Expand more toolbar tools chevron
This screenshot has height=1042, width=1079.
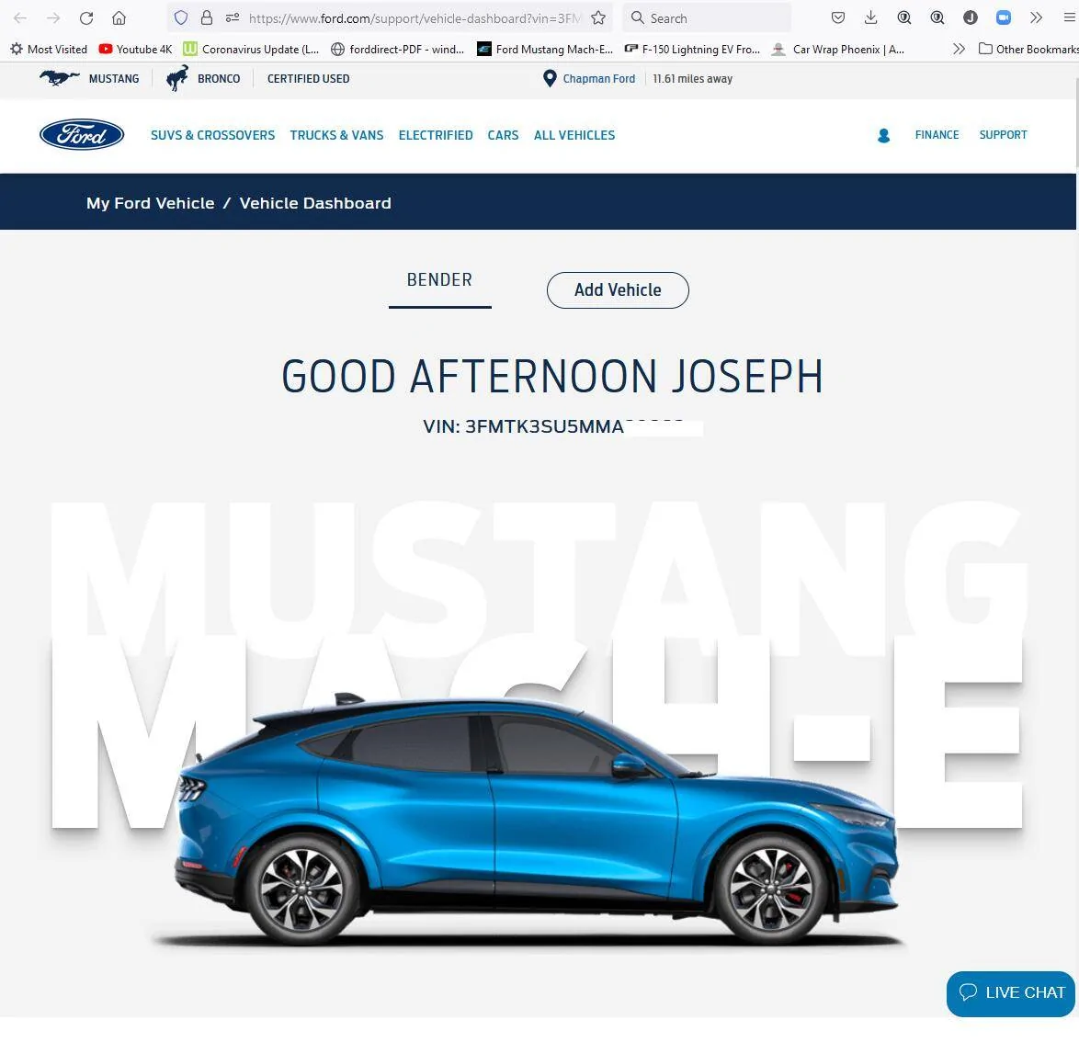(x=1036, y=17)
